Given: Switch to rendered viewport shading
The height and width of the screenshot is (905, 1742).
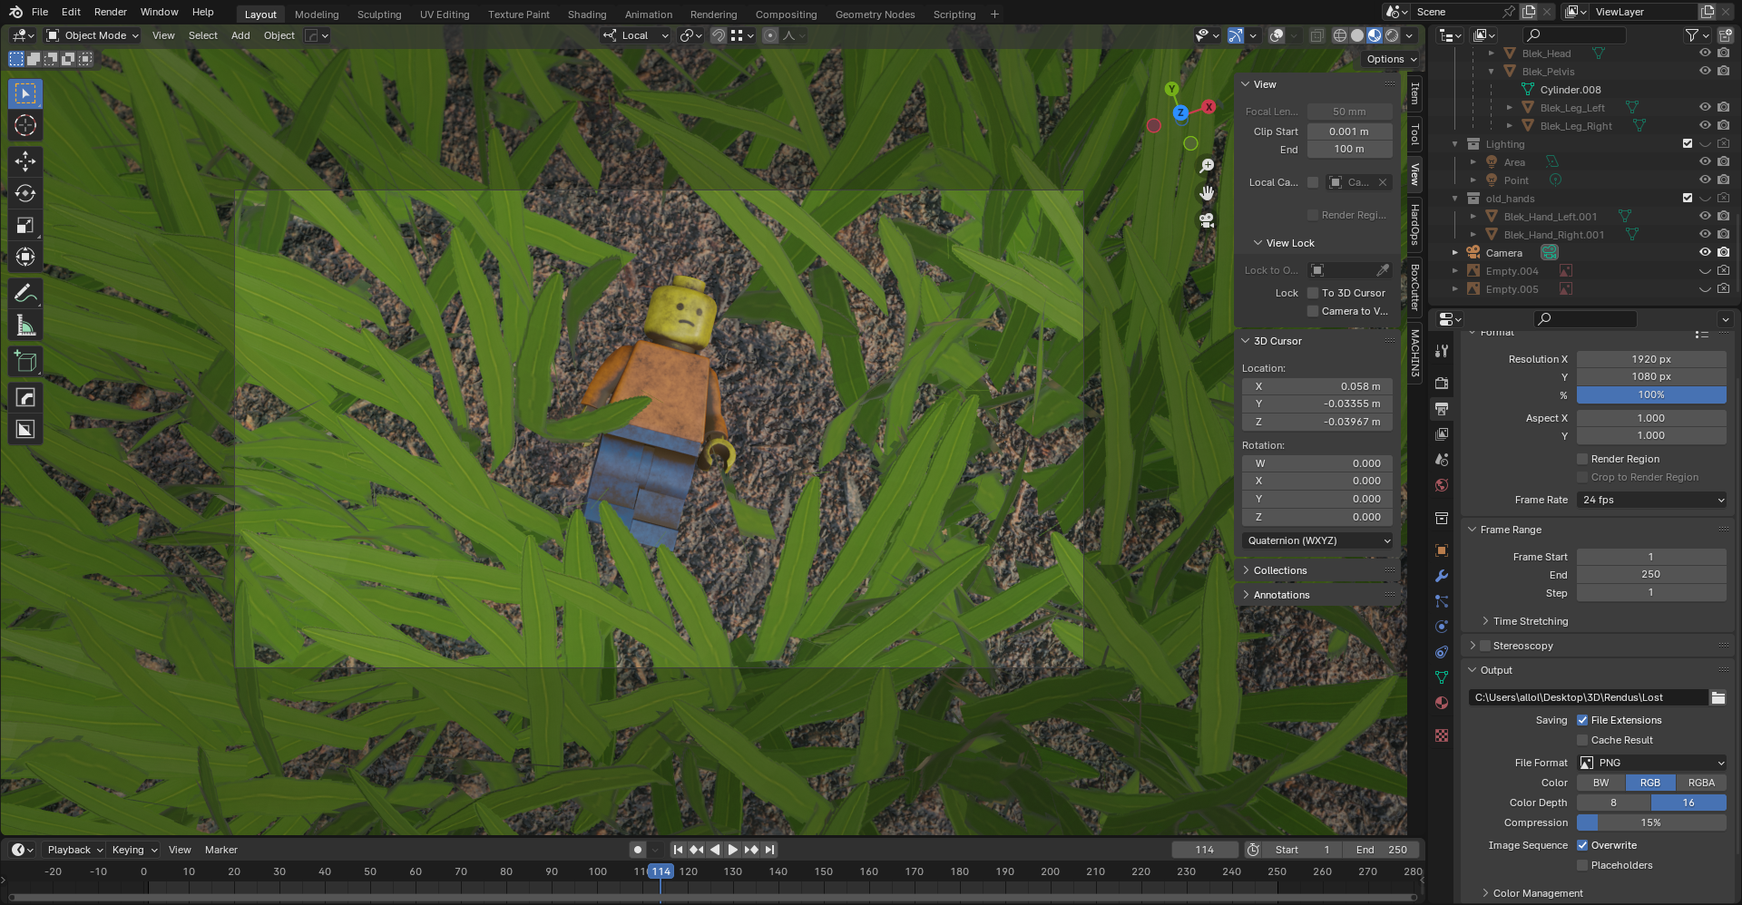Looking at the screenshot, I should (x=1392, y=35).
